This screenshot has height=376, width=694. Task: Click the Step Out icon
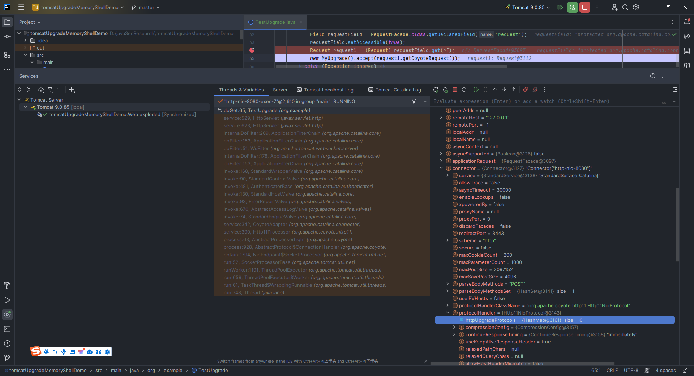point(514,90)
